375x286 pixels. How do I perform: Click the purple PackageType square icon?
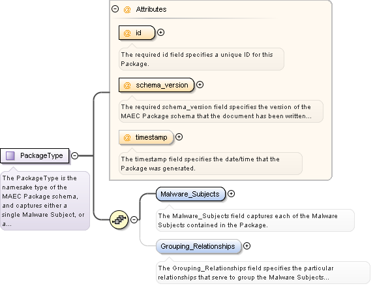[x=10, y=155]
